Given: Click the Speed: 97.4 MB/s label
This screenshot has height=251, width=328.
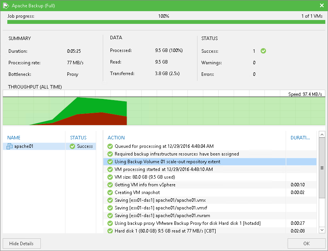Looking at the screenshot, I should point(305,94).
